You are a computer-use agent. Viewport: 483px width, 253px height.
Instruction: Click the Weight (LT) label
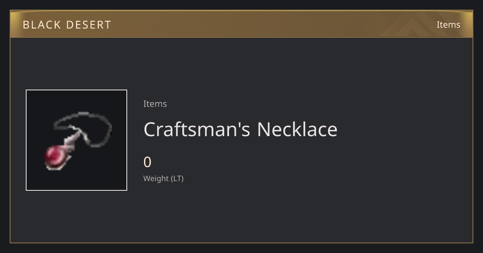163,178
